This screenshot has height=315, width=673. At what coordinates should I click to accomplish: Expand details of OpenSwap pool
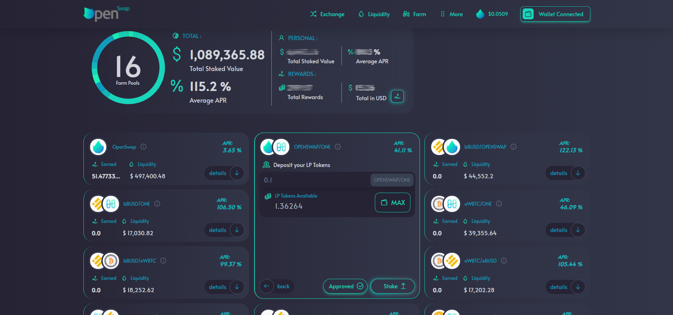224,173
